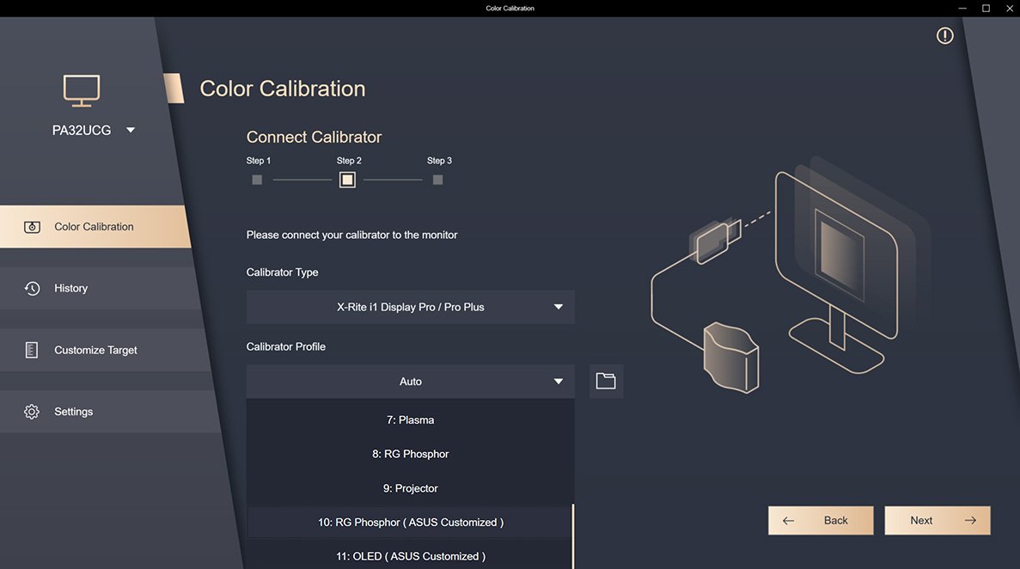Click the Step 1 indicator square
Image resolution: width=1020 pixels, height=569 pixels.
pyautogui.click(x=257, y=180)
